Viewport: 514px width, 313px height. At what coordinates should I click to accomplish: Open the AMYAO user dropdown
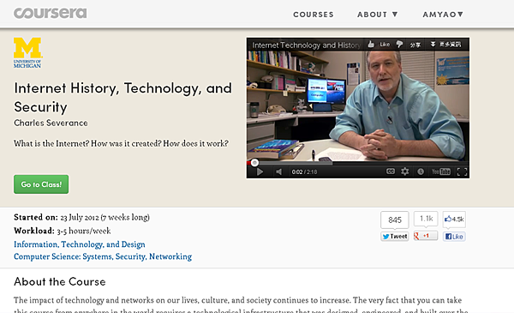(x=443, y=15)
